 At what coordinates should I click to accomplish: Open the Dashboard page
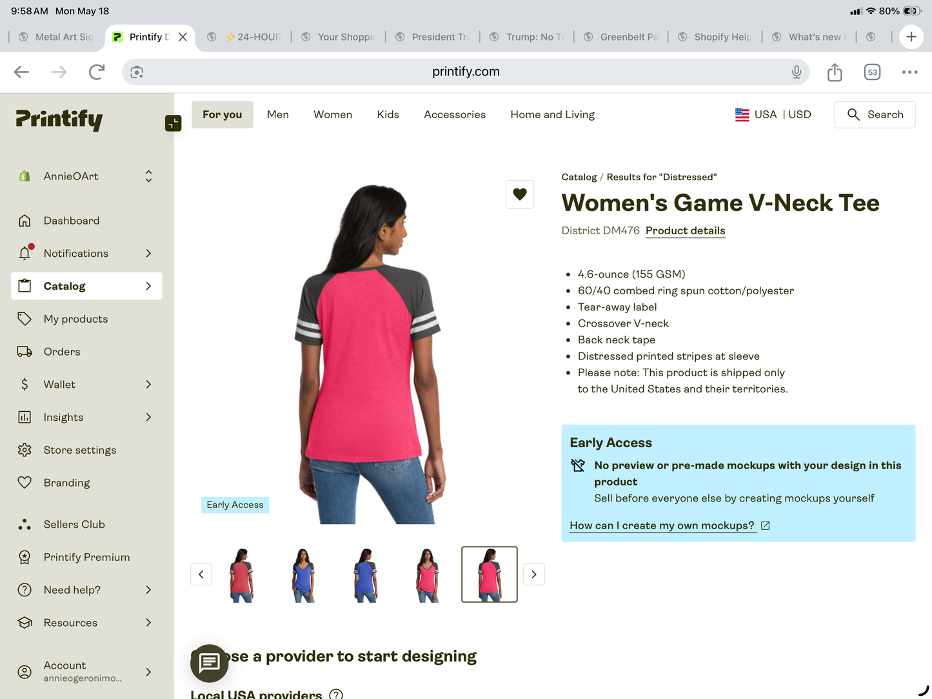tap(86, 221)
